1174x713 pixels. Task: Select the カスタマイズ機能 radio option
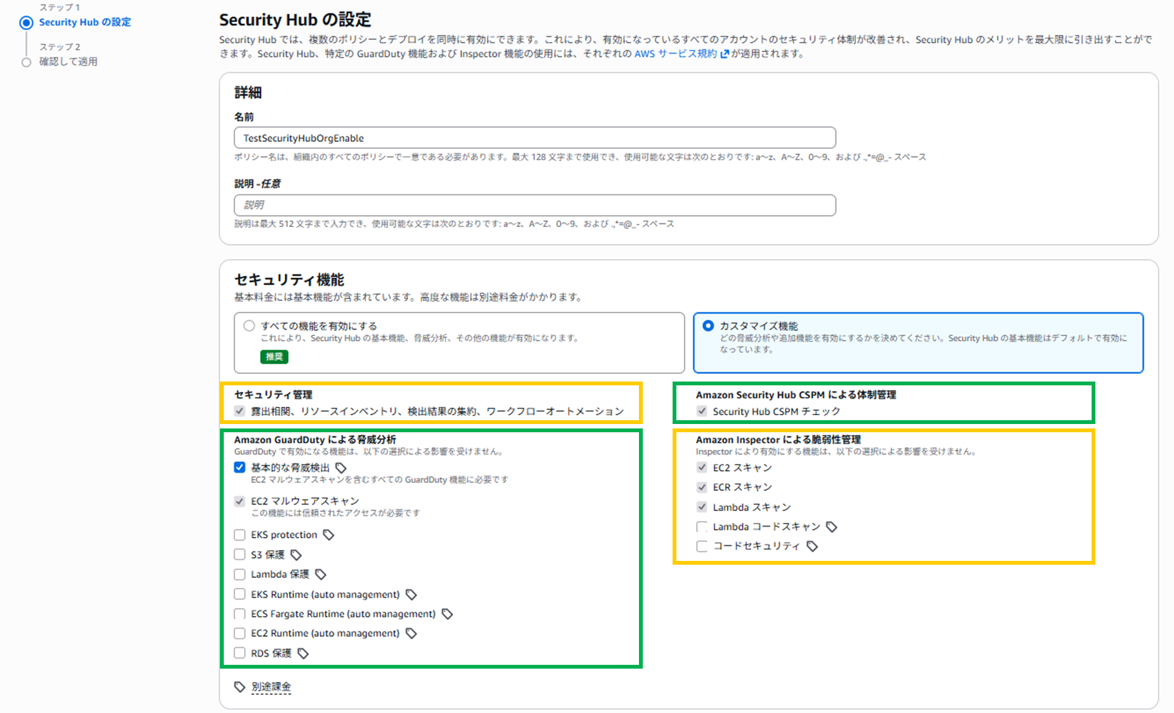[708, 326]
